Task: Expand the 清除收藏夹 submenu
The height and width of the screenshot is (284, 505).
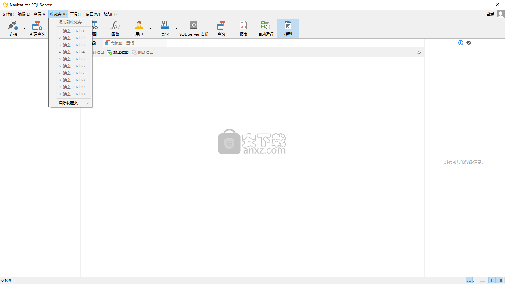Action: 70,103
